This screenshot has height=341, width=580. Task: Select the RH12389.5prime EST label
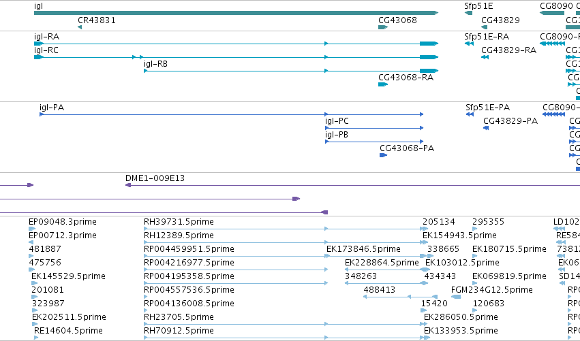179,236
